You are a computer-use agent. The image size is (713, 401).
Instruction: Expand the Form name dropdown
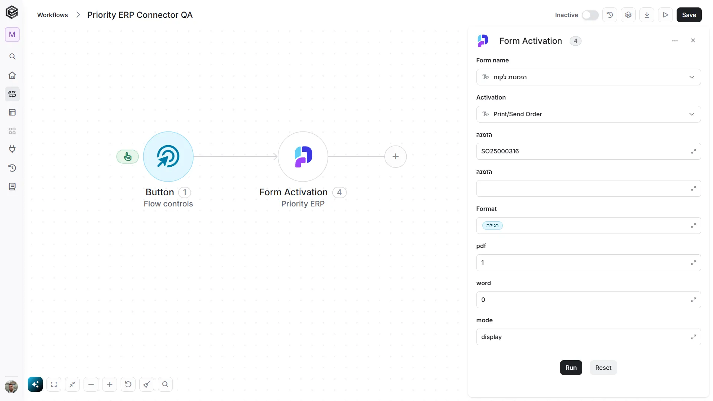tap(589, 77)
